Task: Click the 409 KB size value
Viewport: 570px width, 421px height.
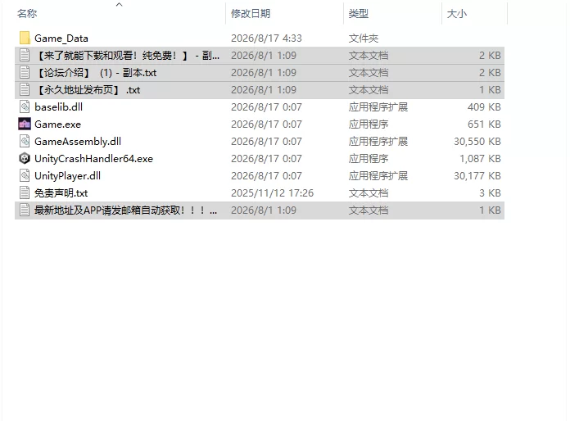Action: (x=484, y=106)
